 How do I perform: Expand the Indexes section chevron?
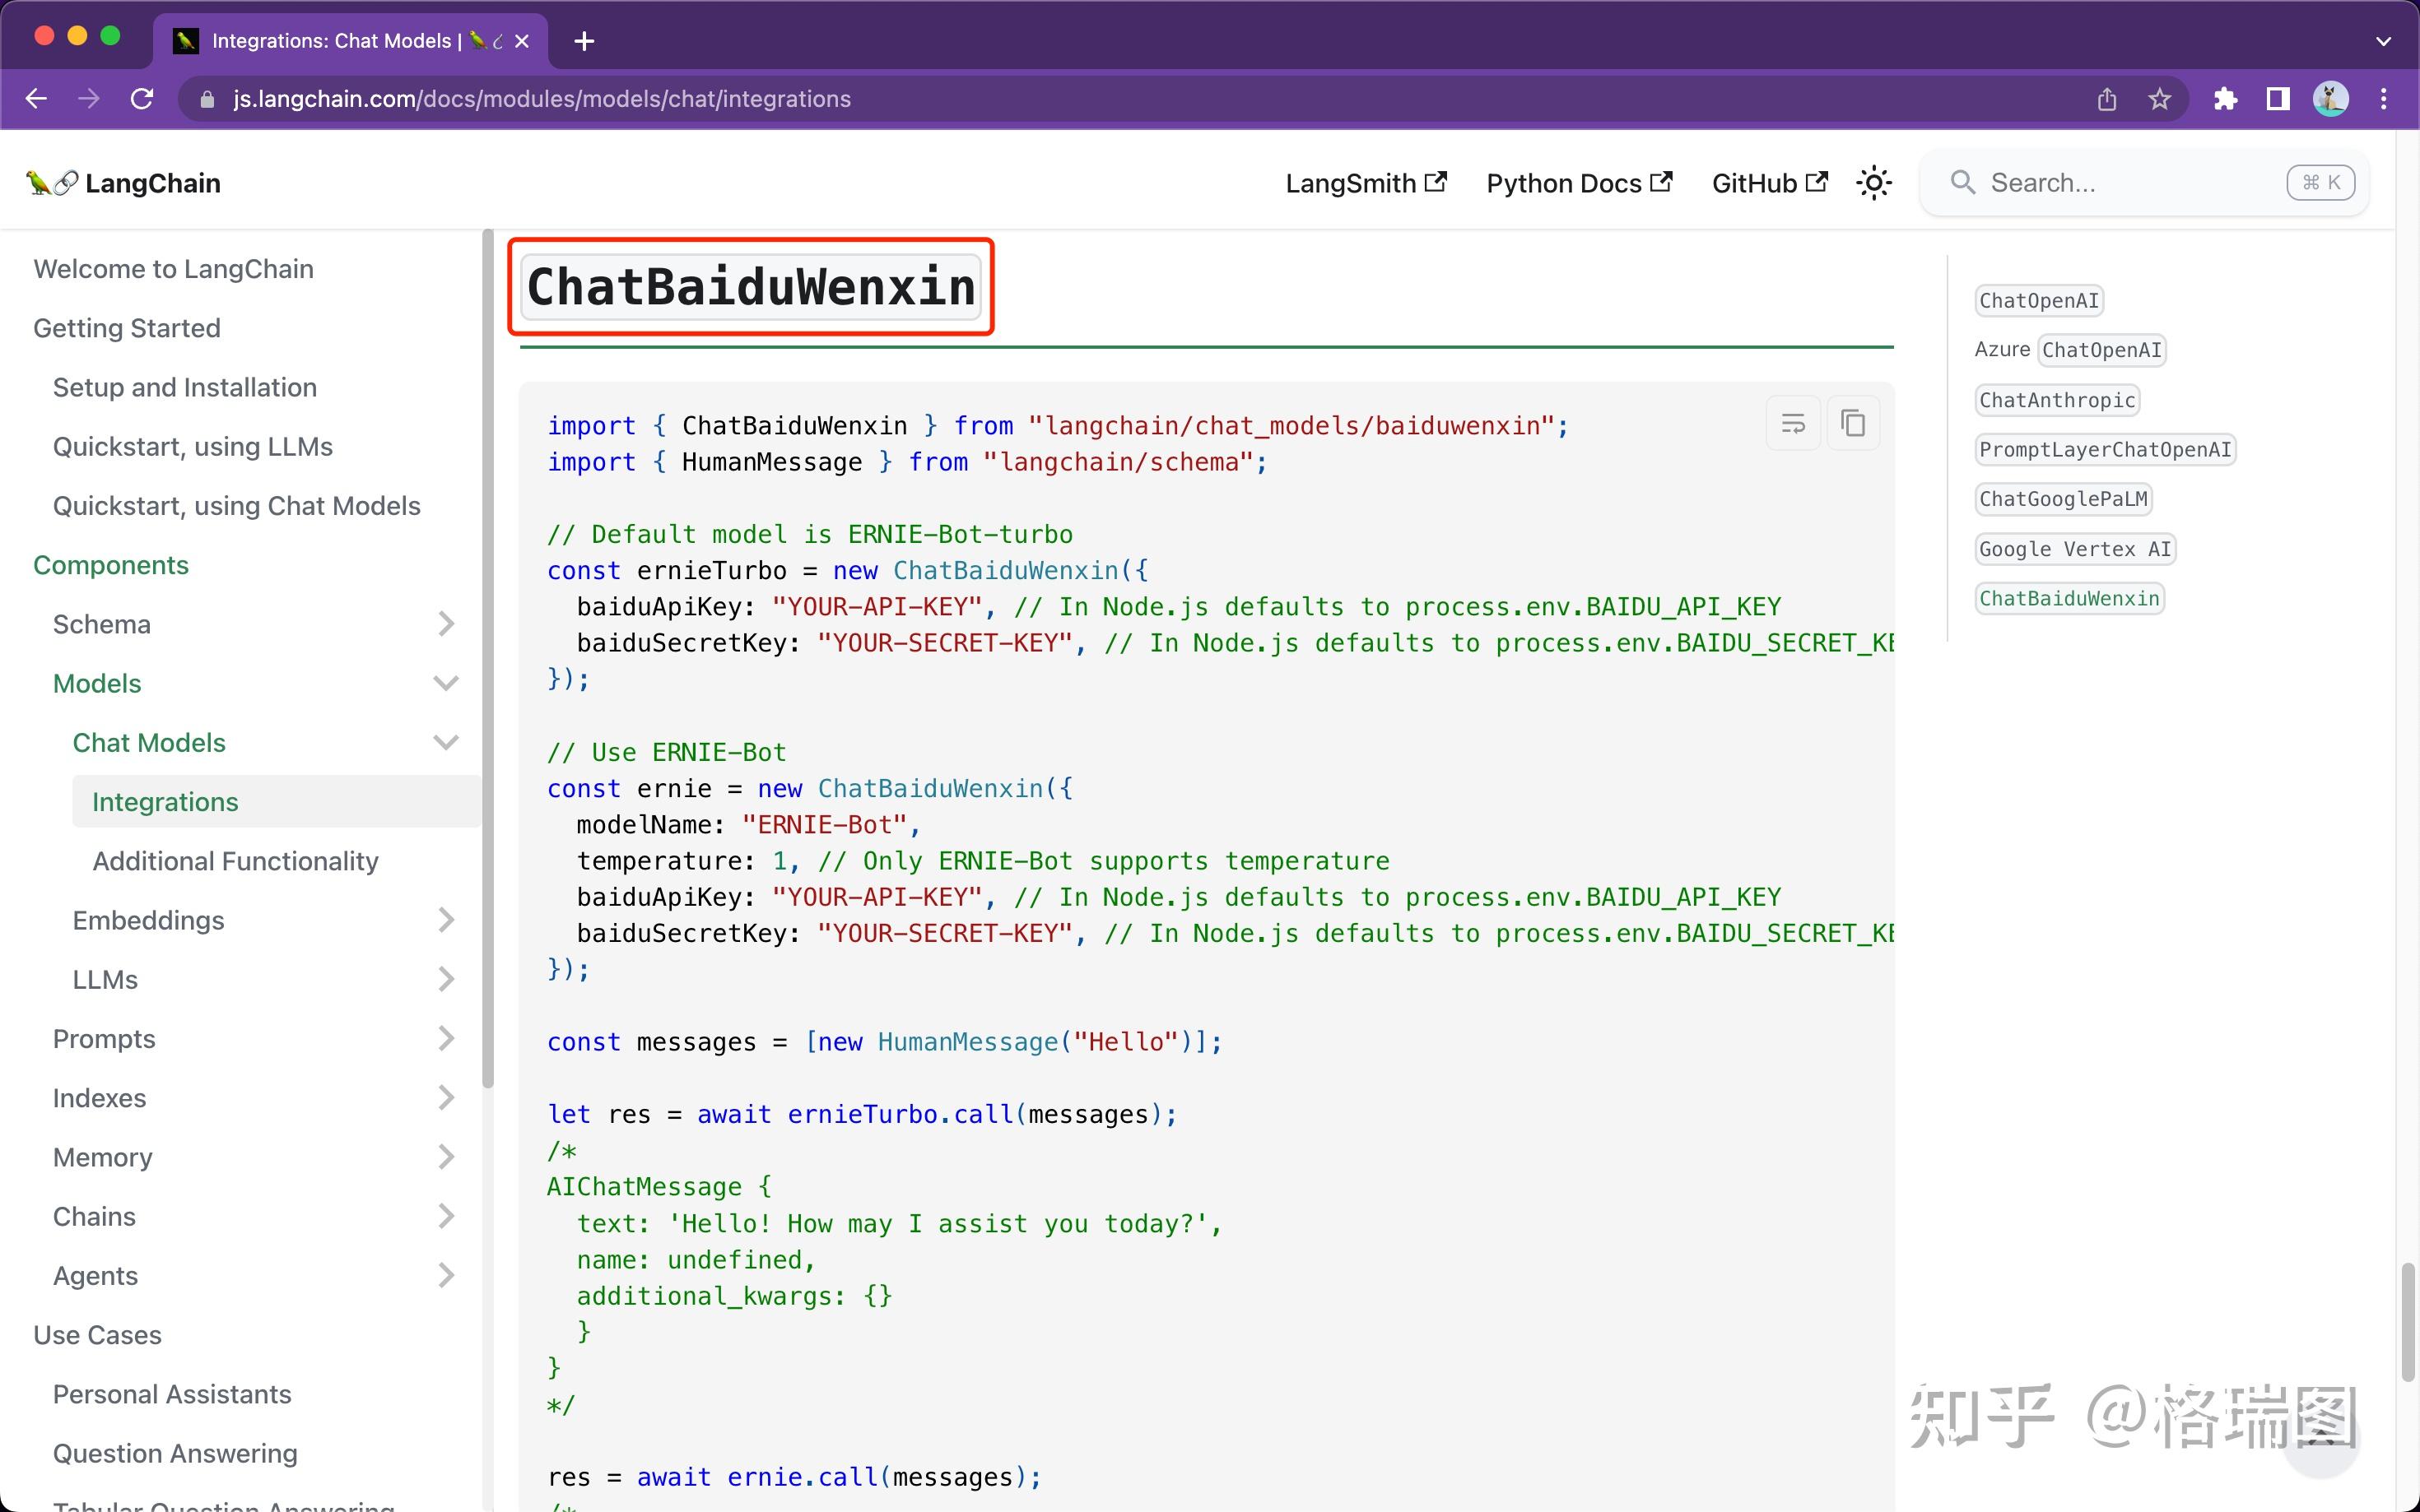tap(446, 1098)
